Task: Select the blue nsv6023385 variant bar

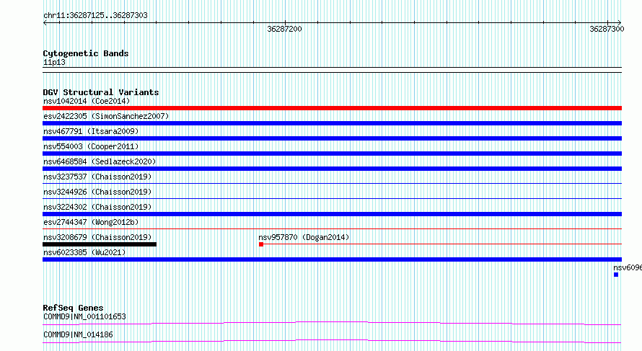Action: [x=332, y=259]
